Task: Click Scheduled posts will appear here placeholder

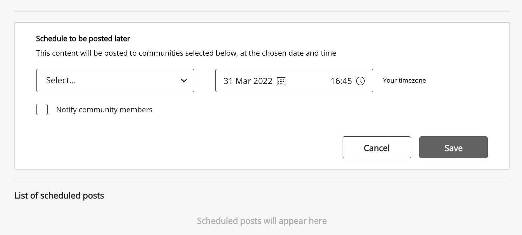Action: coord(262,221)
